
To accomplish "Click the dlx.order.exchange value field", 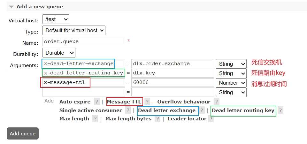I will click(173, 64).
